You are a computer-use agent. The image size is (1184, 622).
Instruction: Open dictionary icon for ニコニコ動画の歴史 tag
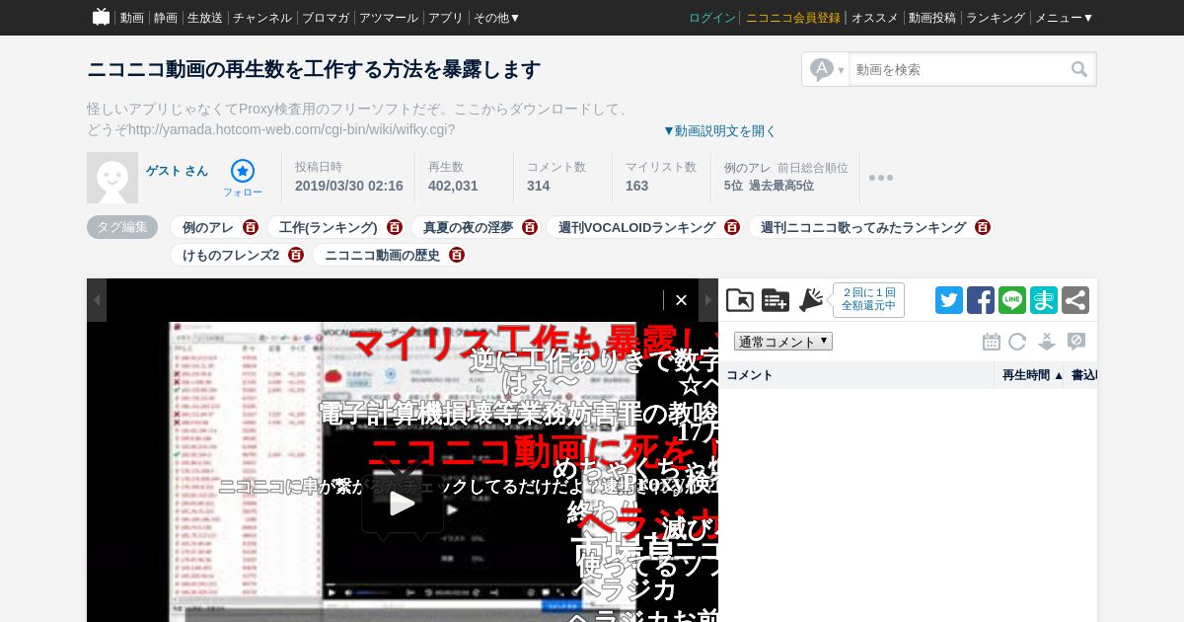pyautogui.click(x=457, y=255)
